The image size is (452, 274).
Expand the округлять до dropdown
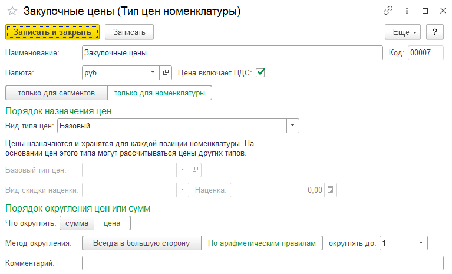click(x=421, y=243)
